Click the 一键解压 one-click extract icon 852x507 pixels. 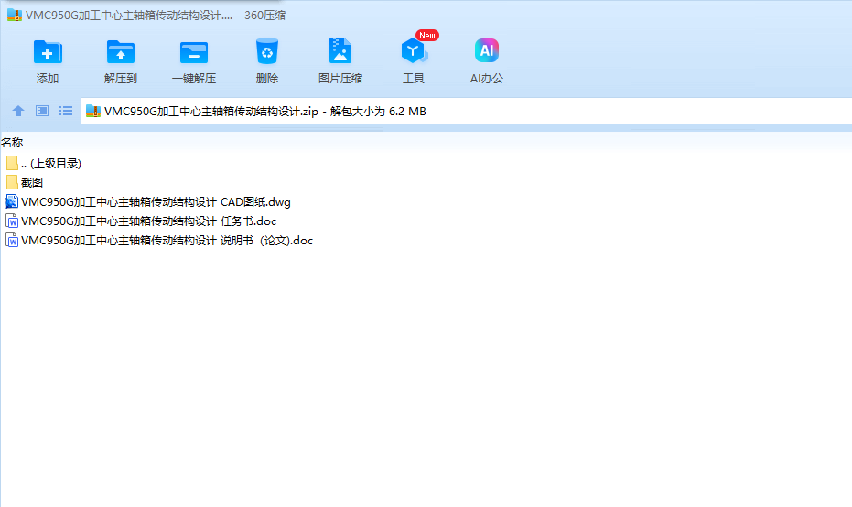(x=194, y=53)
